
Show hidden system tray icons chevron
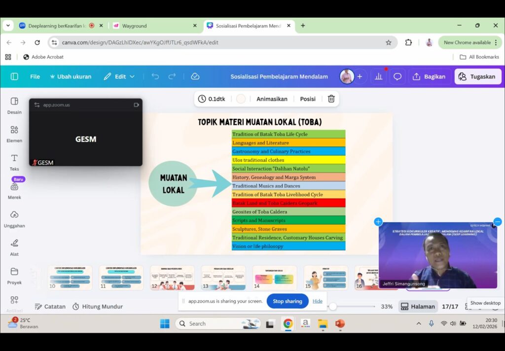click(x=419, y=323)
